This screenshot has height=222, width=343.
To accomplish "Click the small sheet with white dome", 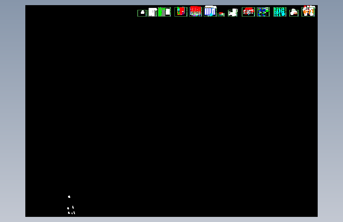I will 294,13.
